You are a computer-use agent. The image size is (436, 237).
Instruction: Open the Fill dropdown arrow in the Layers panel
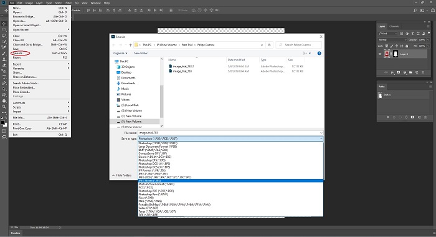[x=429, y=46]
